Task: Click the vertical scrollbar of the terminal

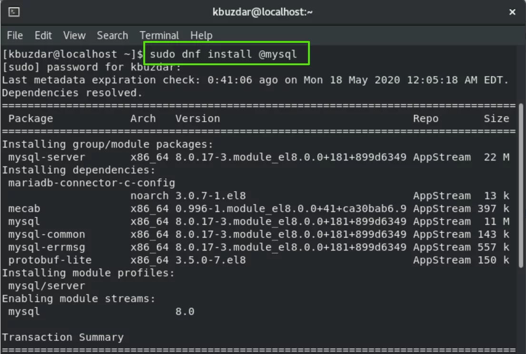Action: tap(521, 185)
